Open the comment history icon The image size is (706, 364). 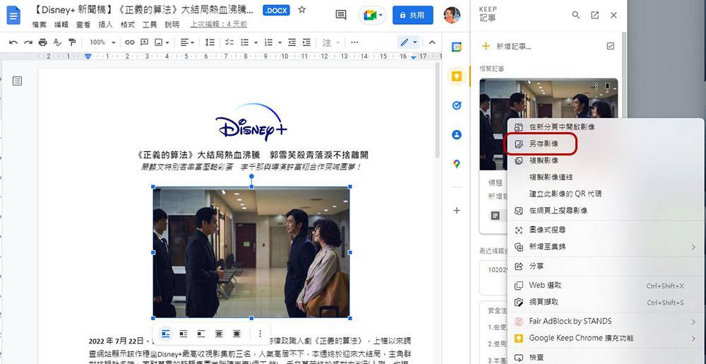tap(341, 15)
